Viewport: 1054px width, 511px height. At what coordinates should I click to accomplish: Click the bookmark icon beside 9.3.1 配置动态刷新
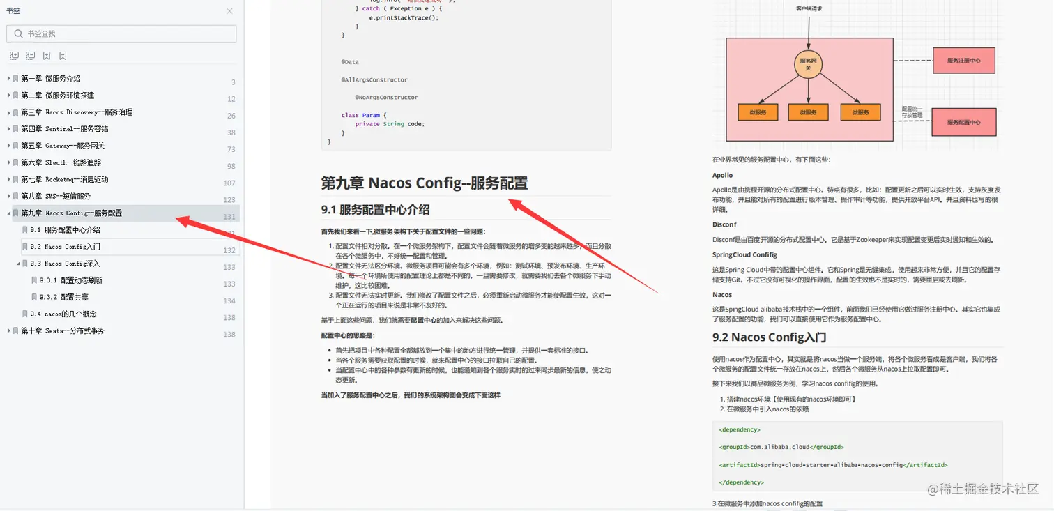[x=33, y=280]
